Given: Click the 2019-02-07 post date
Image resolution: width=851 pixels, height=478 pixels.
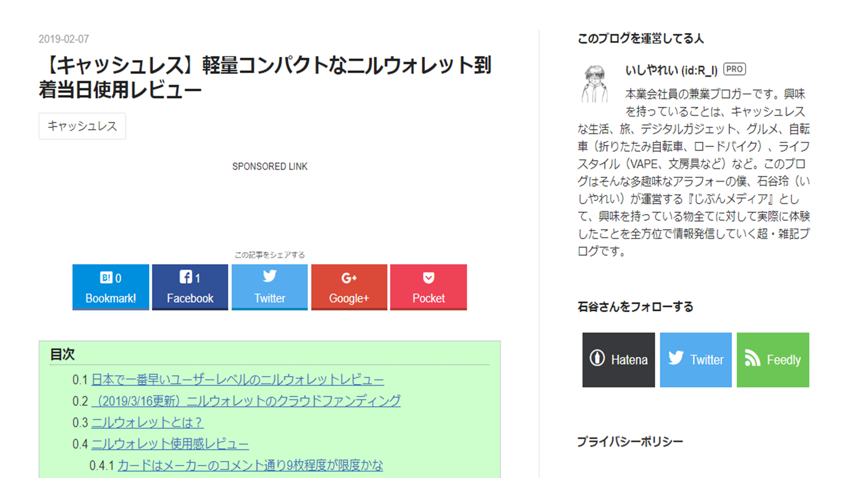Looking at the screenshot, I should tap(64, 39).
